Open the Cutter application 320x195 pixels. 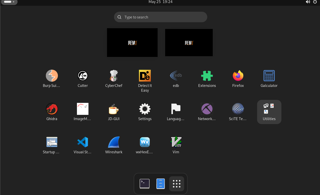tap(83, 79)
